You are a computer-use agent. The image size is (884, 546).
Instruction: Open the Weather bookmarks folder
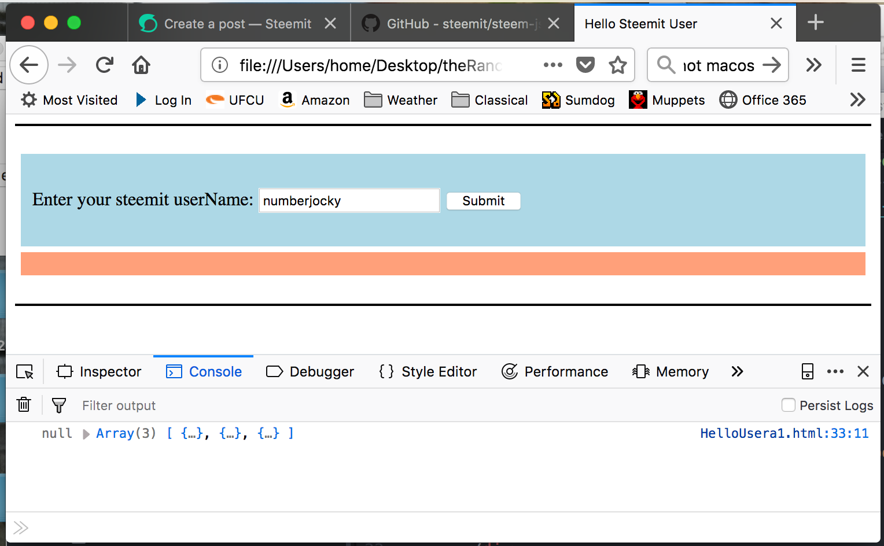tap(400, 100)
